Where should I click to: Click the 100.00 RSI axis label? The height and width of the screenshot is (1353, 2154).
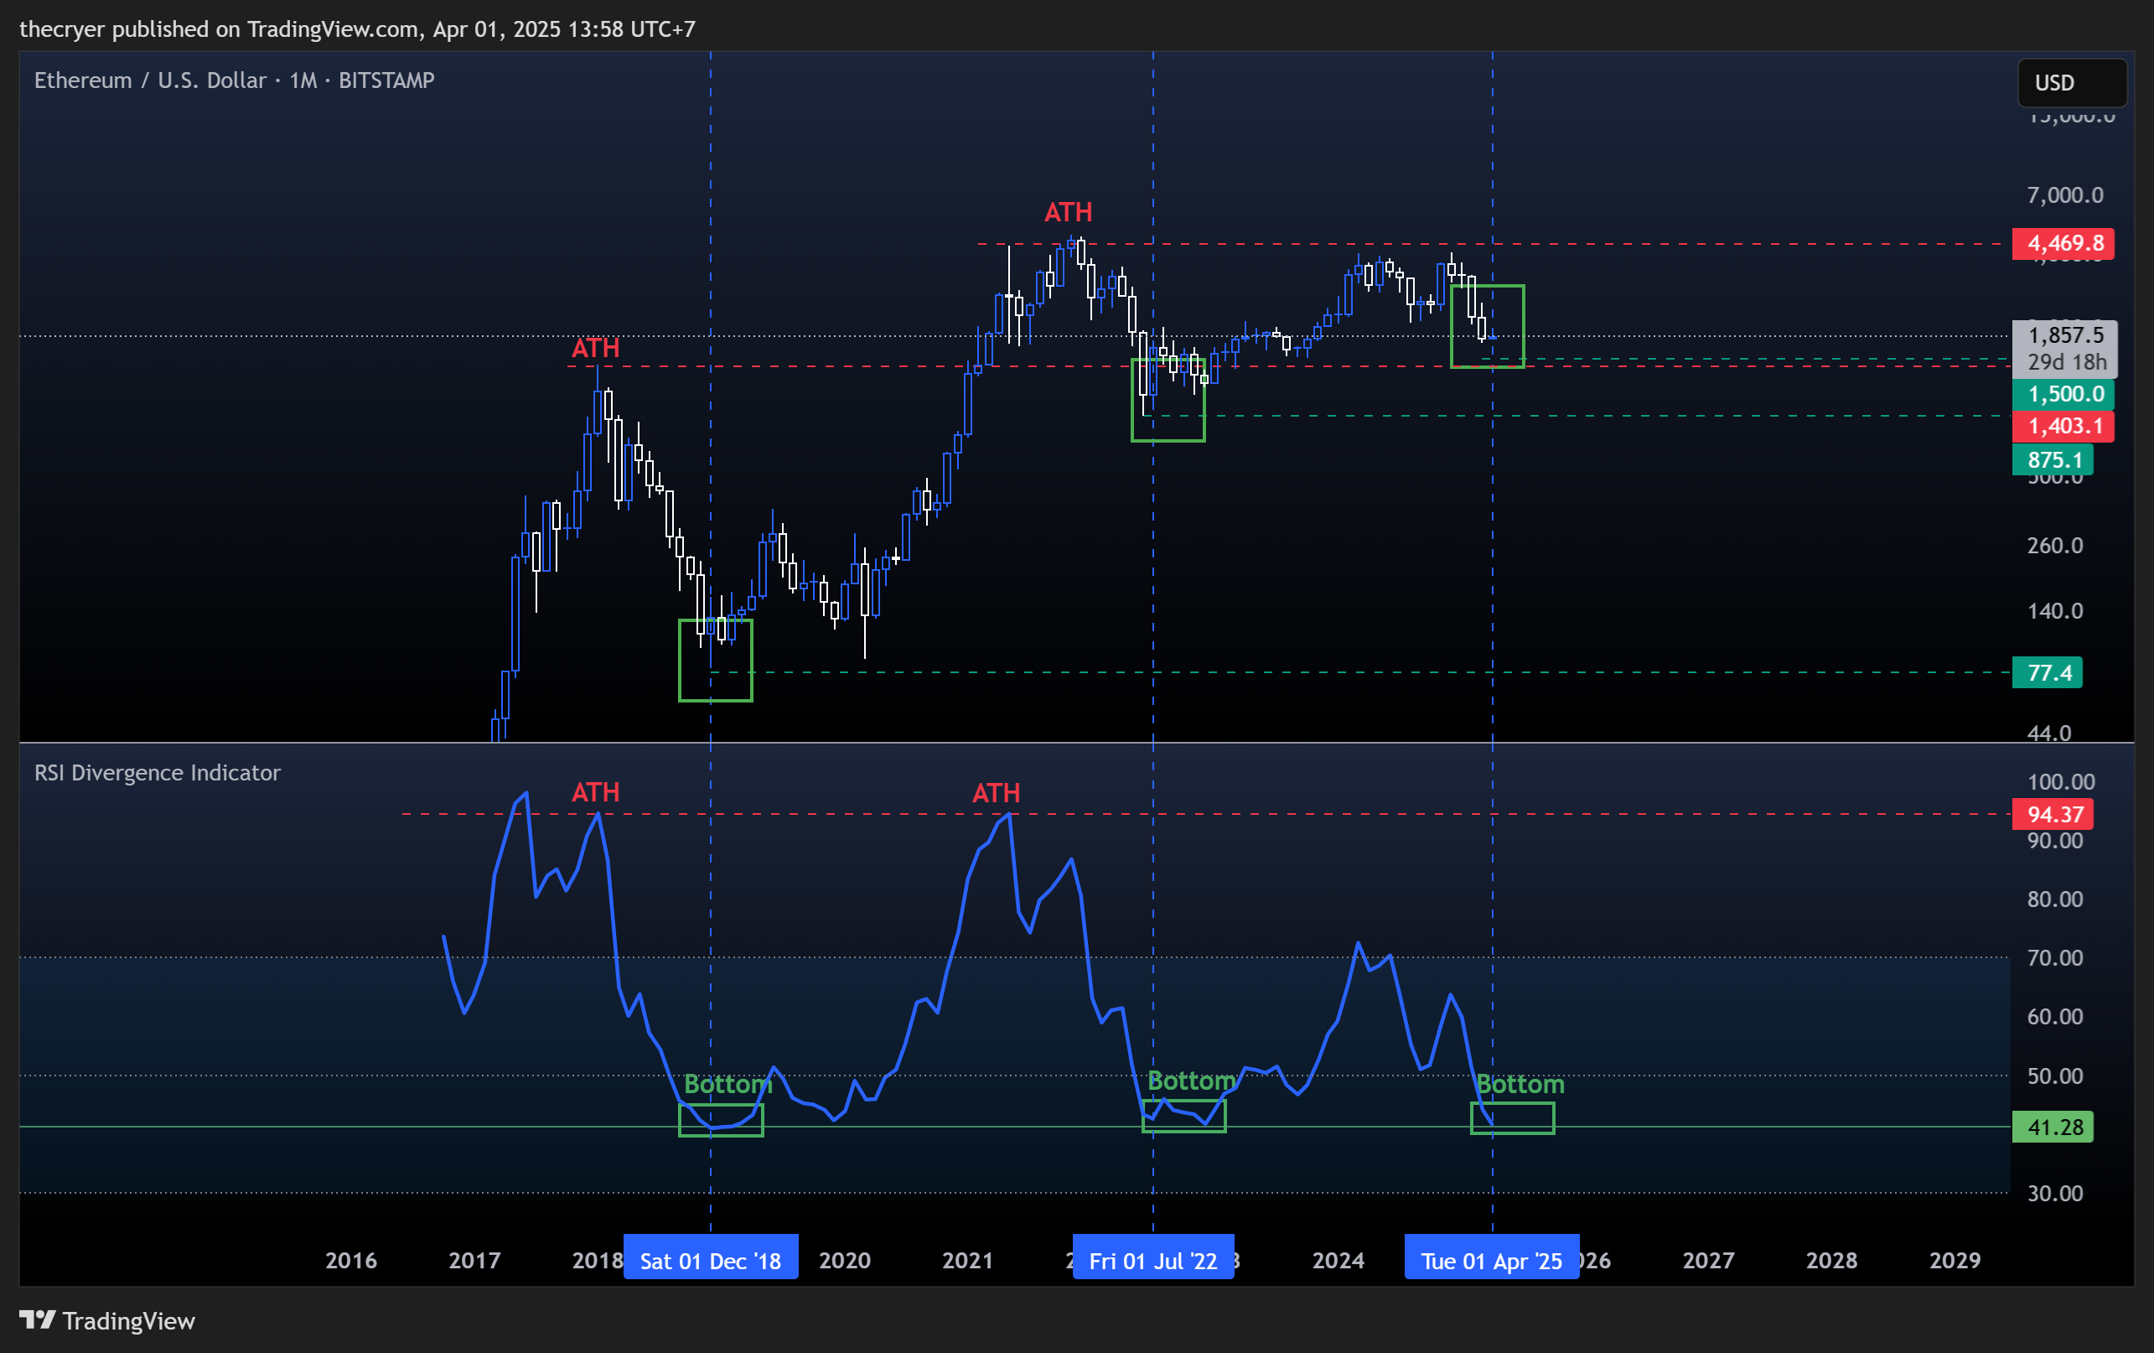[x=2061, y=781]
